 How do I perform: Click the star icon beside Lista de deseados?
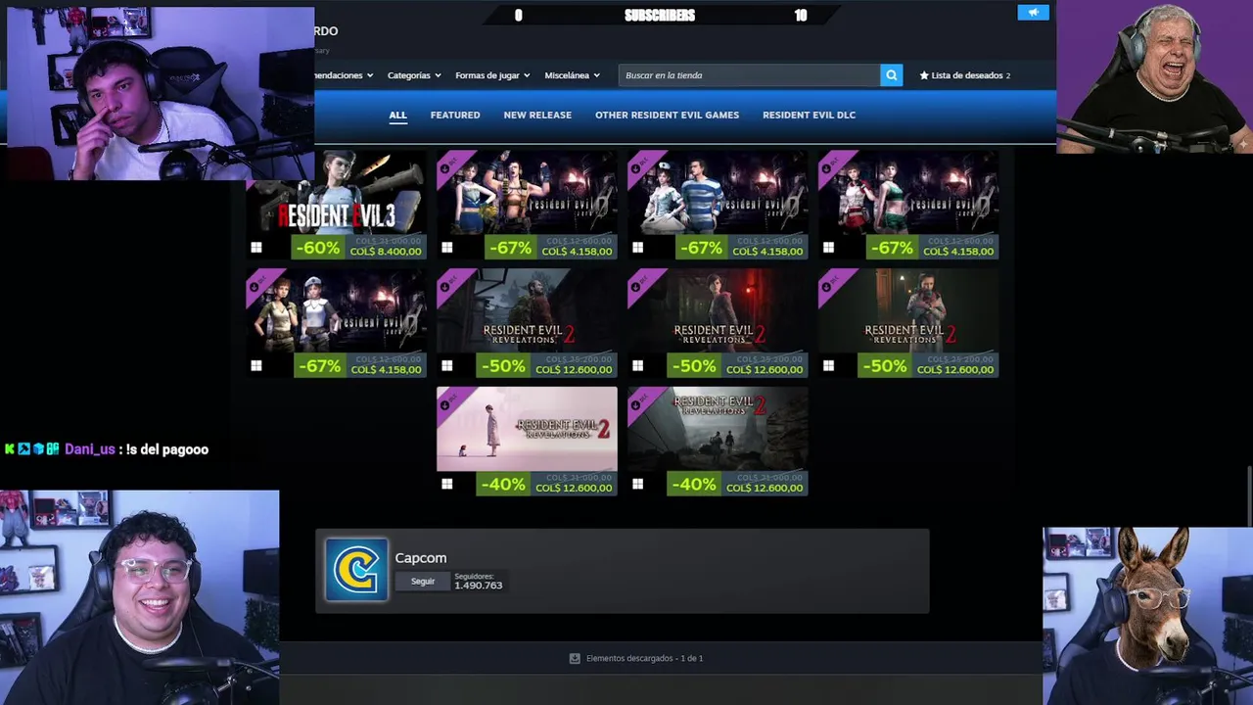(x=924, y=75)
